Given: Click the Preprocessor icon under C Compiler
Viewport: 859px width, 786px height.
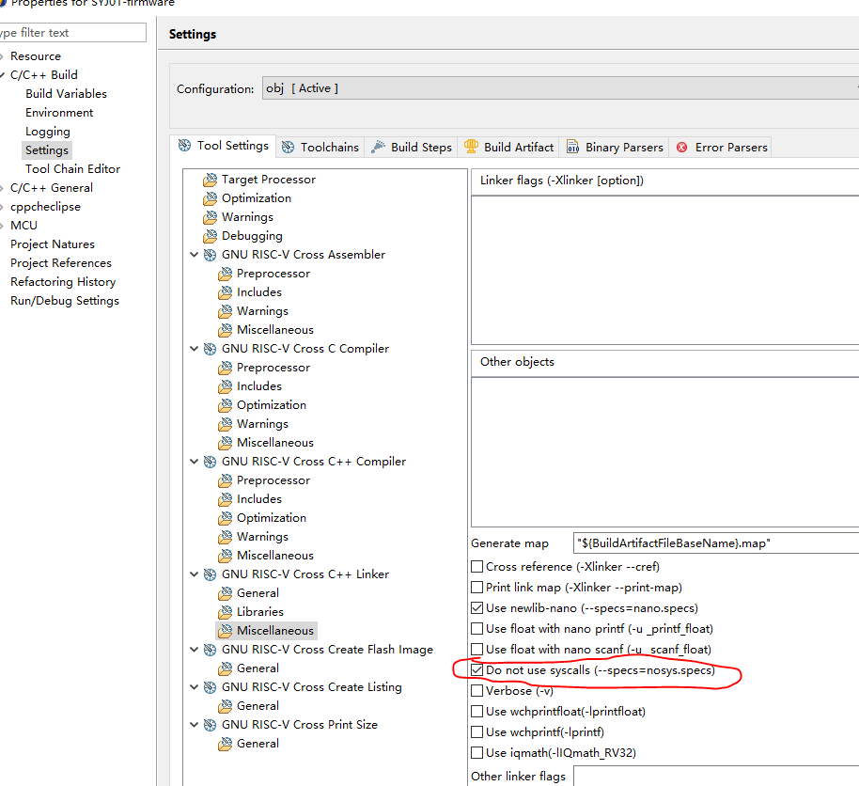Looking at the screenshot, I should [x=226, y=368].
